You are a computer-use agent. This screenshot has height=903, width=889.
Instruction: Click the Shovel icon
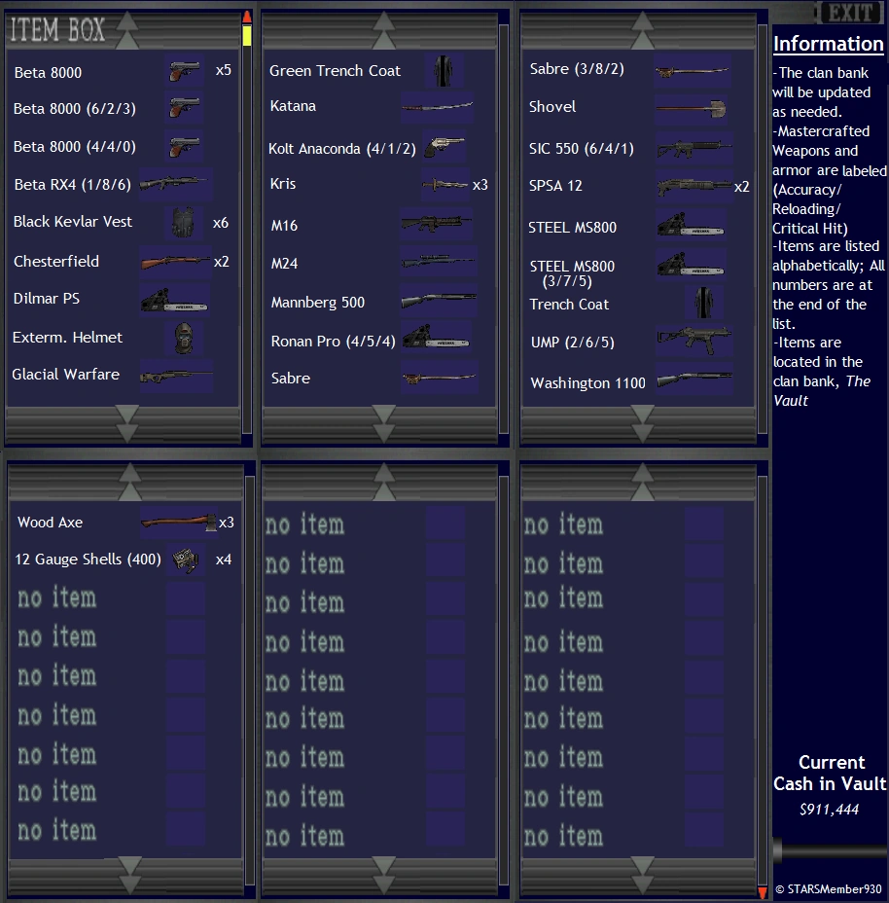(693, 108)
